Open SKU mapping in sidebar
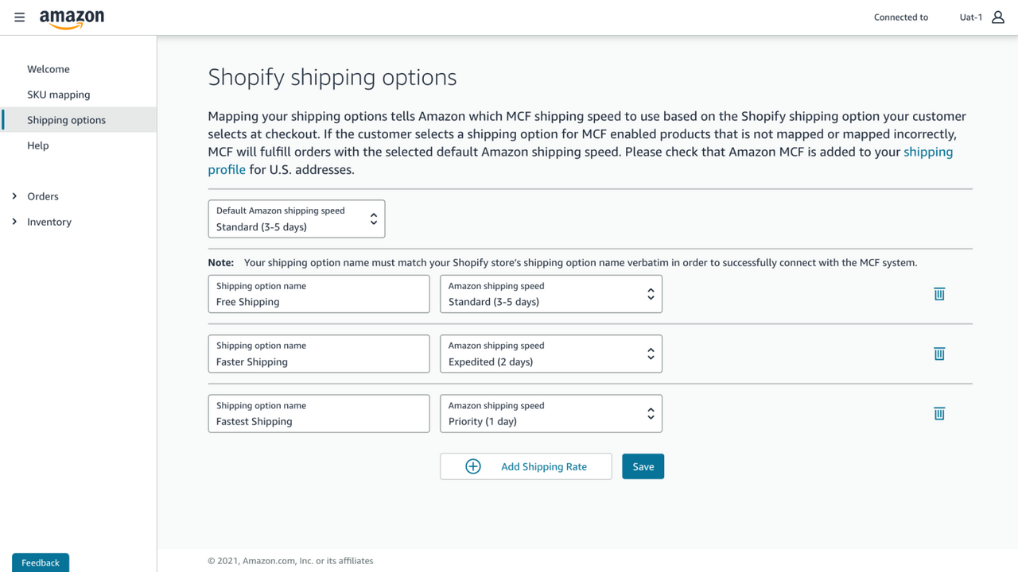Viewport: 1018px width, 572px height. 59,95
